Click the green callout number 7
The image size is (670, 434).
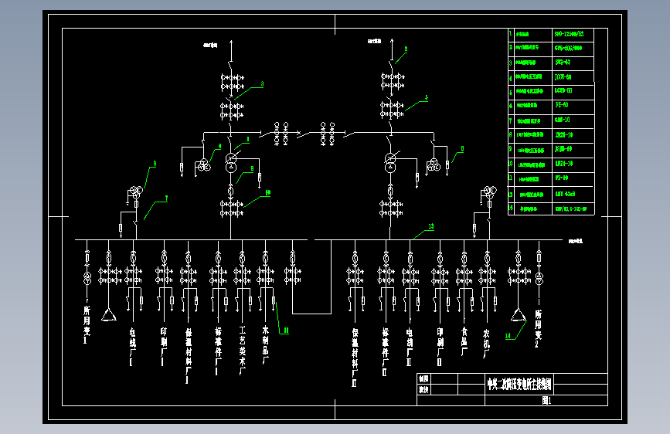(166, 198)
